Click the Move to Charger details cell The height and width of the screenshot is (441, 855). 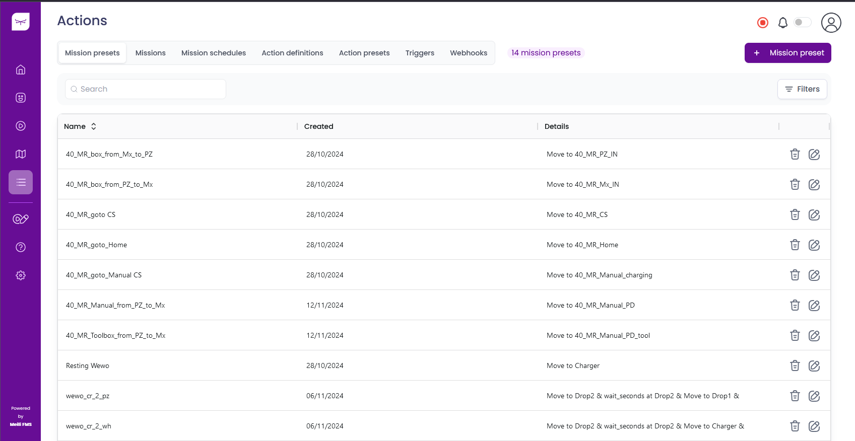573,365
